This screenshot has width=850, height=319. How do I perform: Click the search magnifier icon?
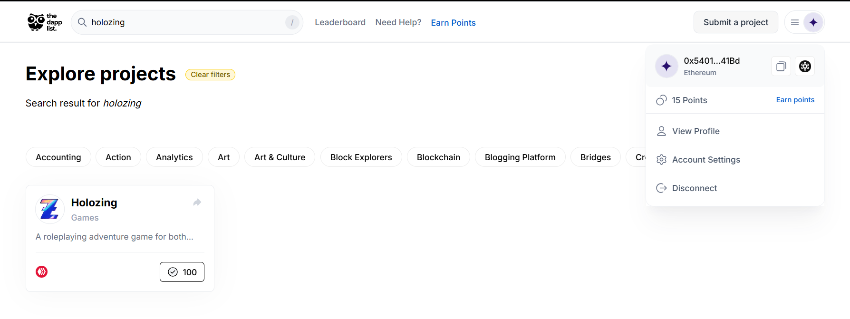click(82, 22)
